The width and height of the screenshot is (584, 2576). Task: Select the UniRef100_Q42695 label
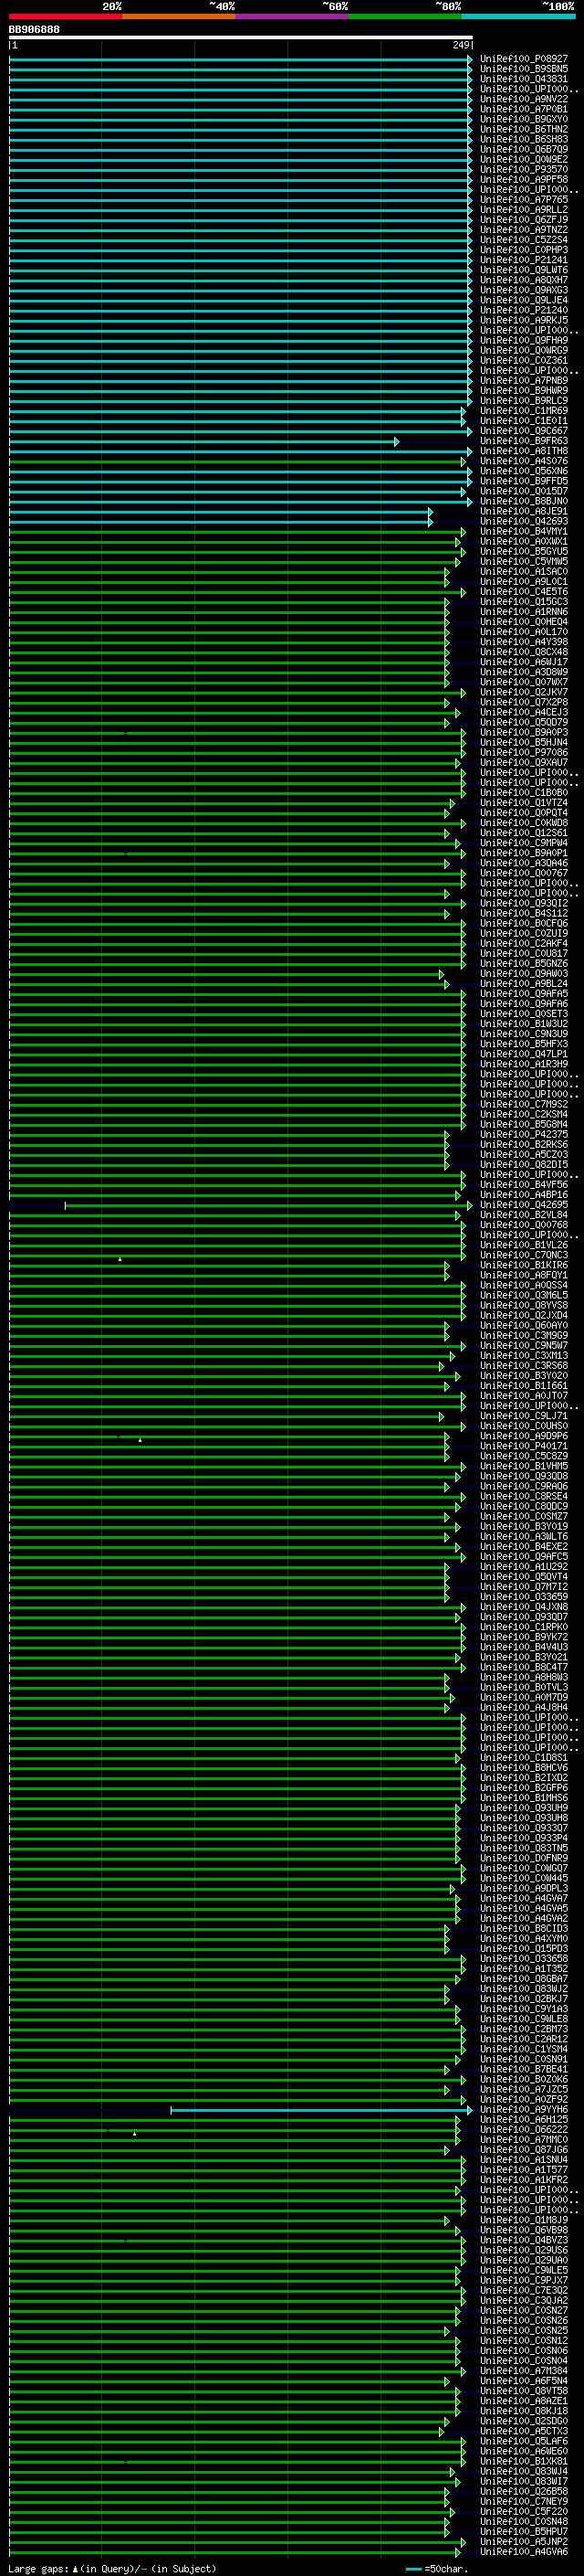(x=524, y=1205)
